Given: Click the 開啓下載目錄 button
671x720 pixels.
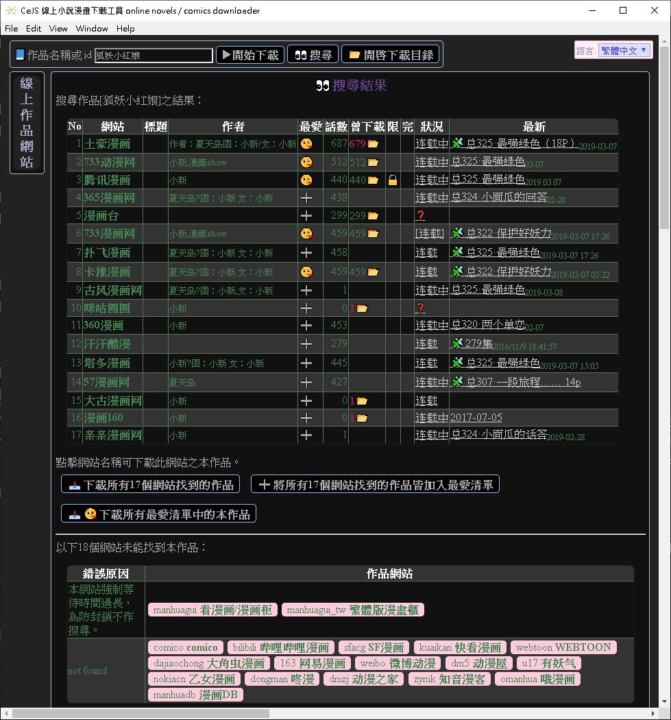Looking at the screenshot, I should (391, 55).
